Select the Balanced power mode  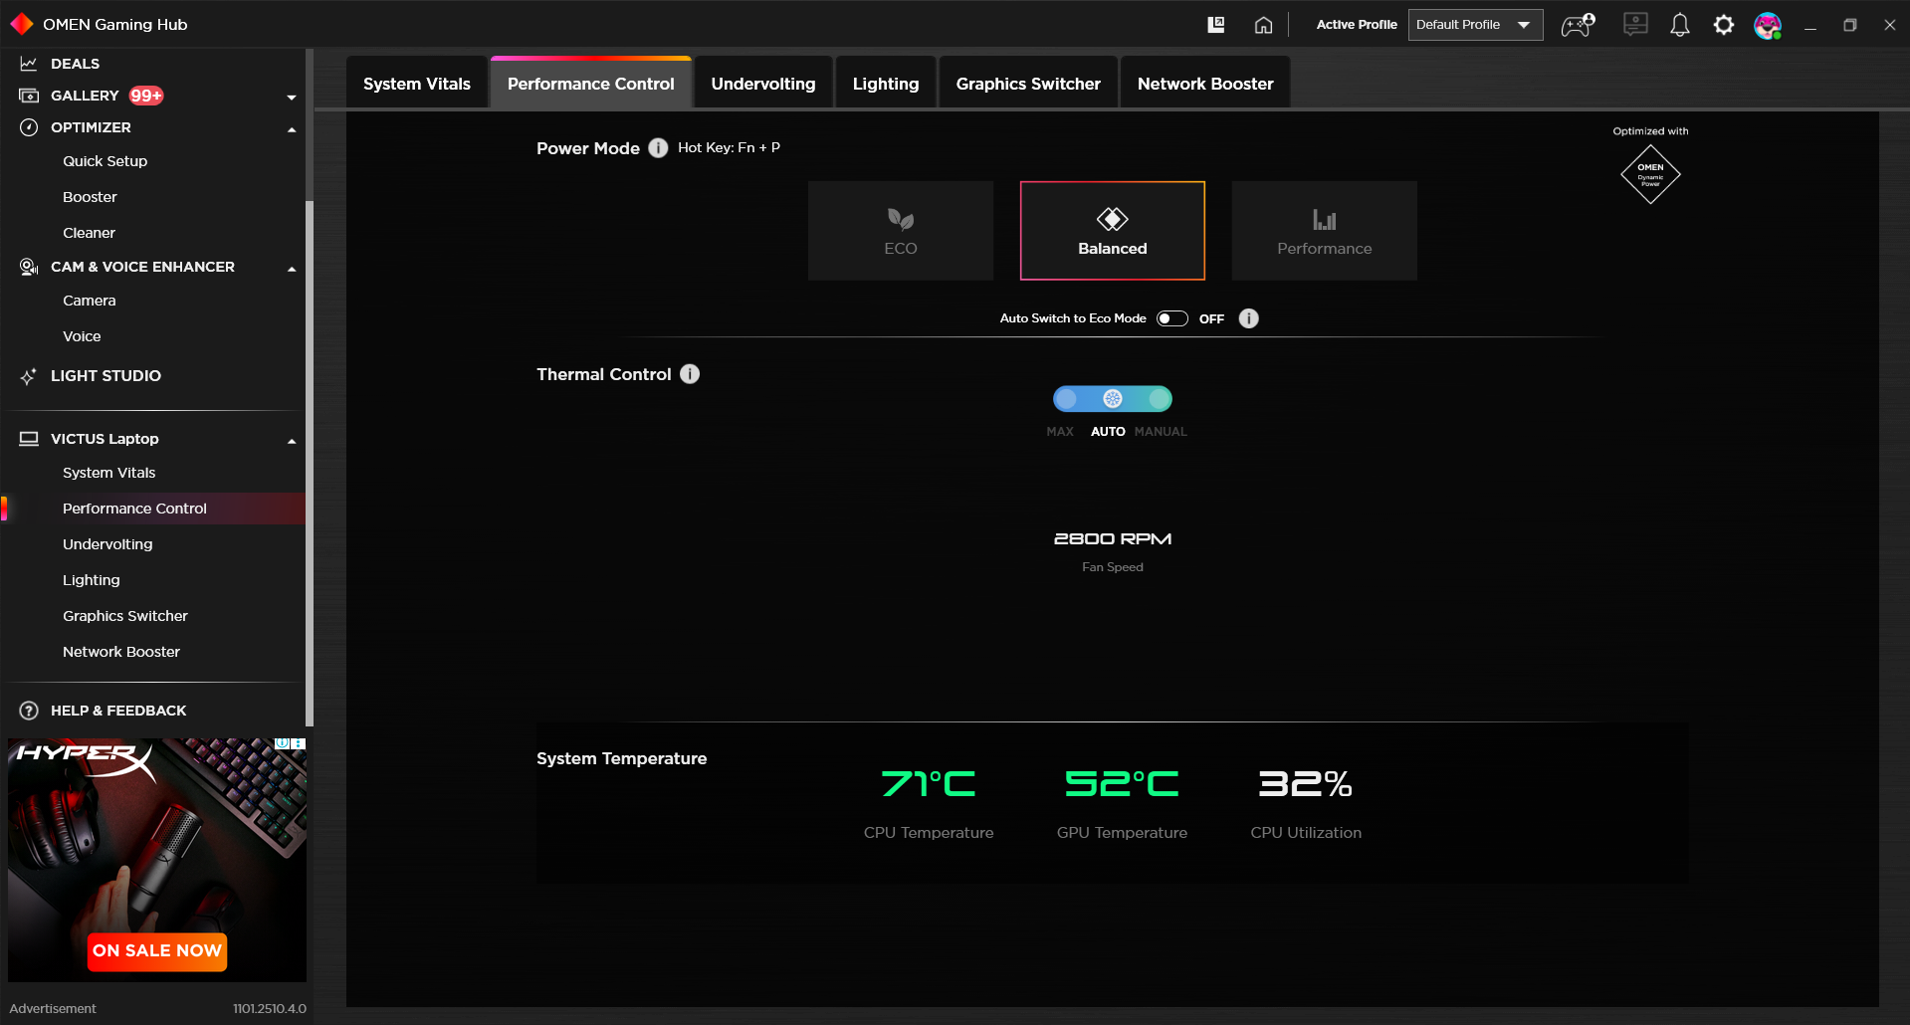click(x=1113, y=231)
